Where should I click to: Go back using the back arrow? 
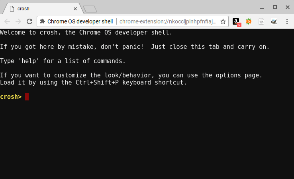[7, 21]
